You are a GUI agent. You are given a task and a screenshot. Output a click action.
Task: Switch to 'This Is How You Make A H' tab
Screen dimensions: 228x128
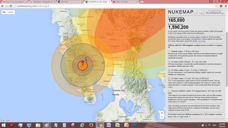(15, 2)
